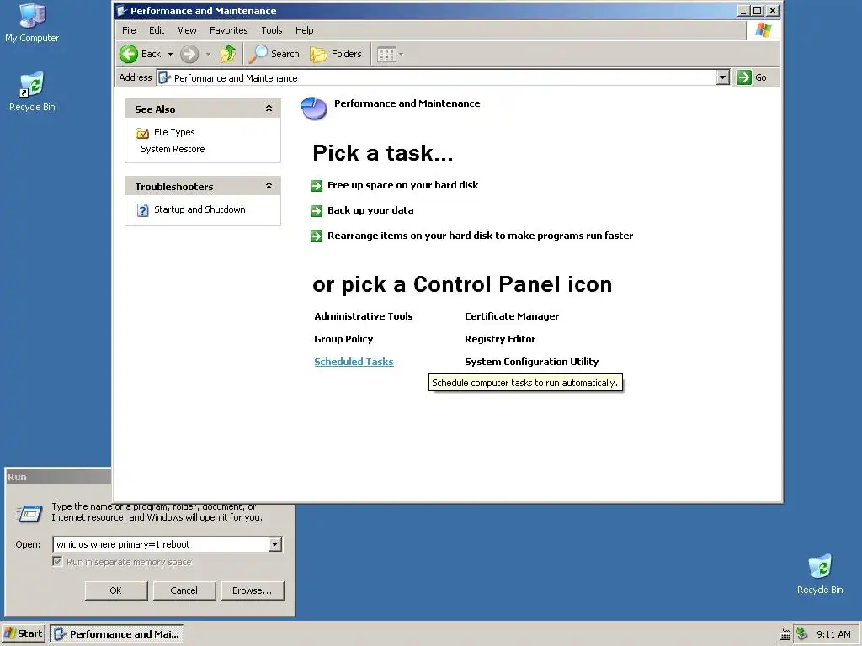
Task: Click the Address bar text field
Action: [x=437, y=77]
